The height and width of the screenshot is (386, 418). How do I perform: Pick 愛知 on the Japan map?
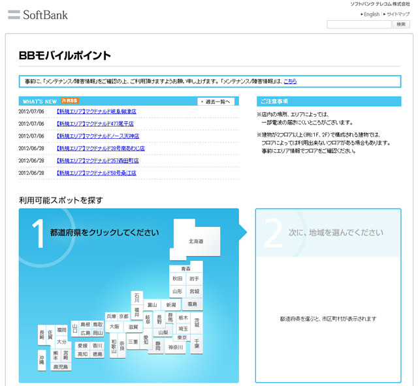146,339
